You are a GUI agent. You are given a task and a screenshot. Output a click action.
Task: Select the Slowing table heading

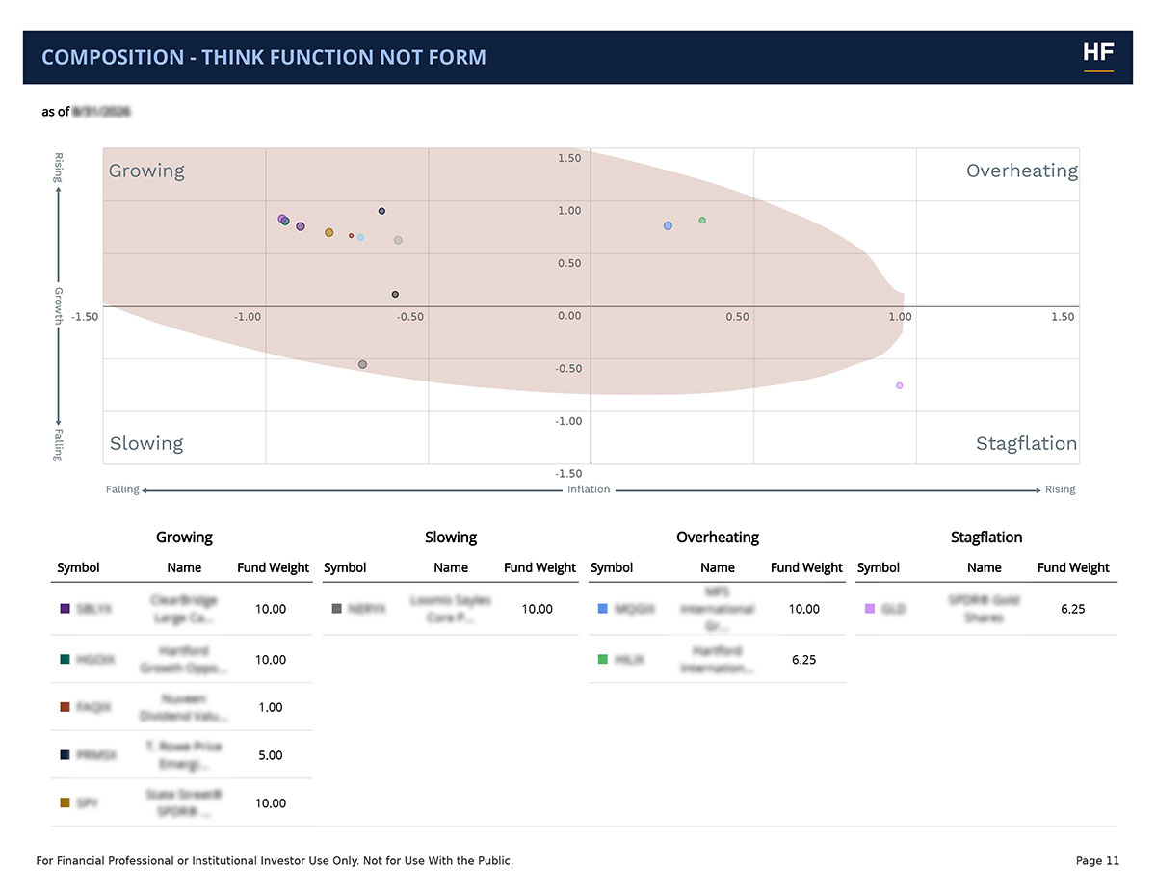point(451,537)
